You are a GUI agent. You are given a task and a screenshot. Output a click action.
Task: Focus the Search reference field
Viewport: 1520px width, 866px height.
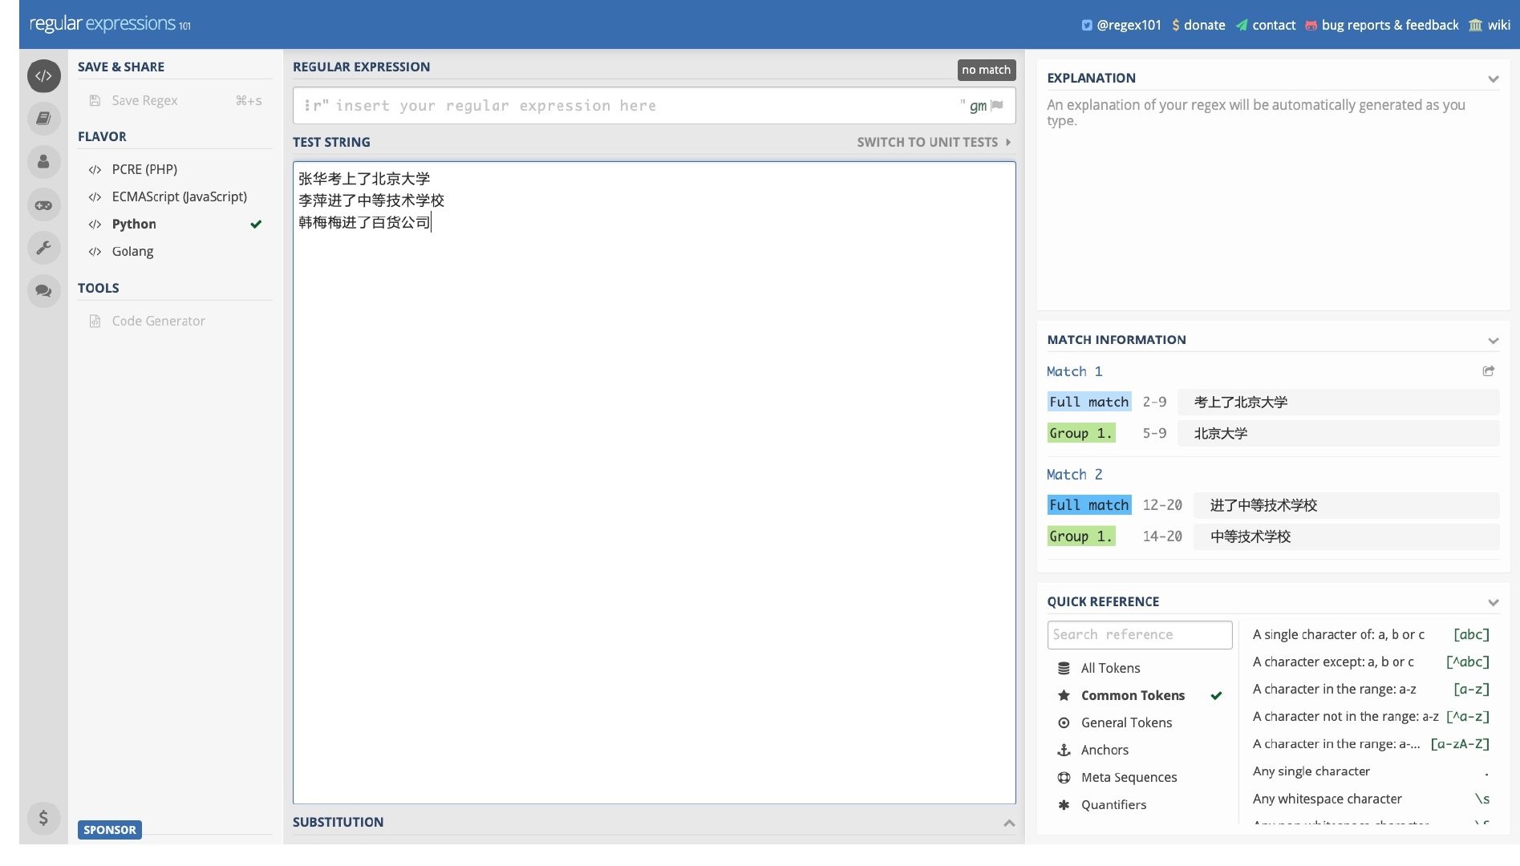click(1139, 635)
